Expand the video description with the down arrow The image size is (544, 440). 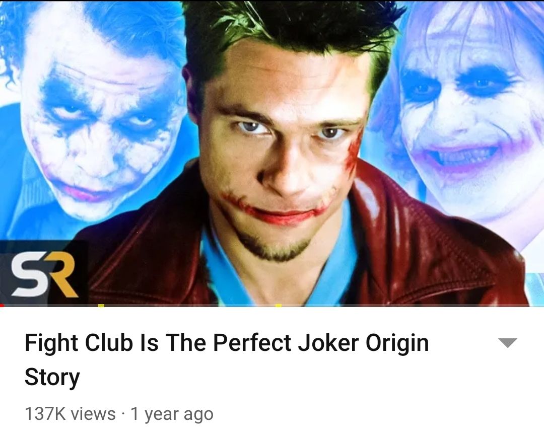[508, 342]
